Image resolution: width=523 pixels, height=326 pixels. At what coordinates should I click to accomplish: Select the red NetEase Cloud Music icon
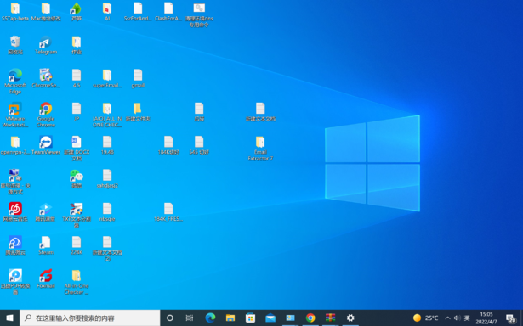click(x=15, y=212)
